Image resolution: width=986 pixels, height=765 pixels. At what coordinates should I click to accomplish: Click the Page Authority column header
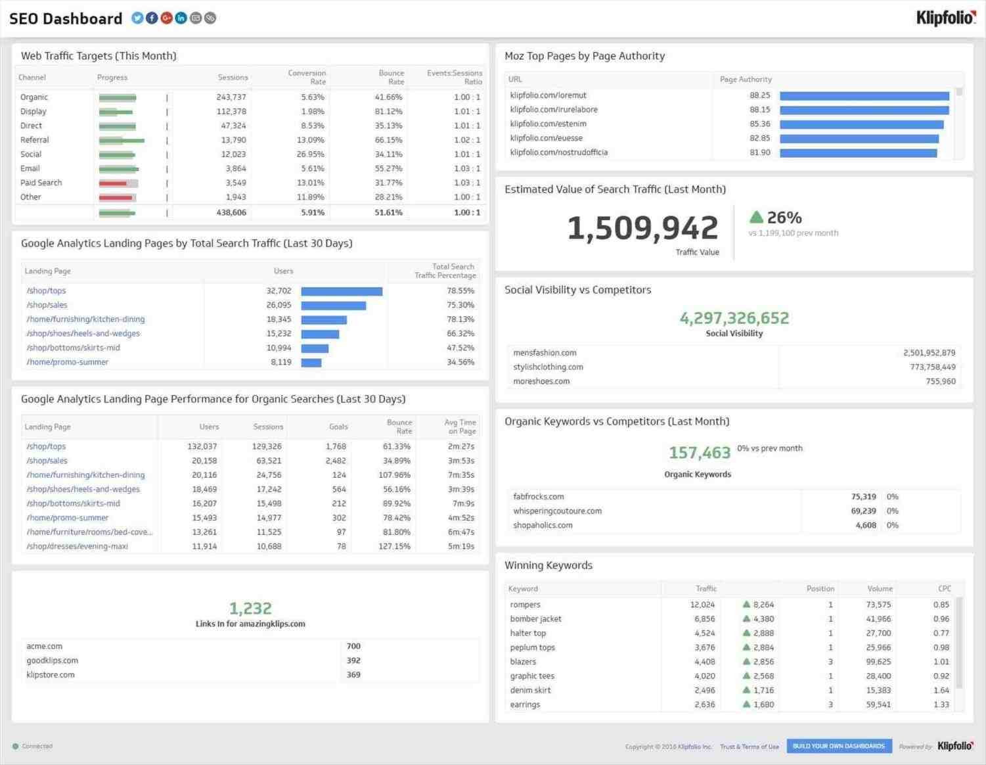[x=746, y=79]
